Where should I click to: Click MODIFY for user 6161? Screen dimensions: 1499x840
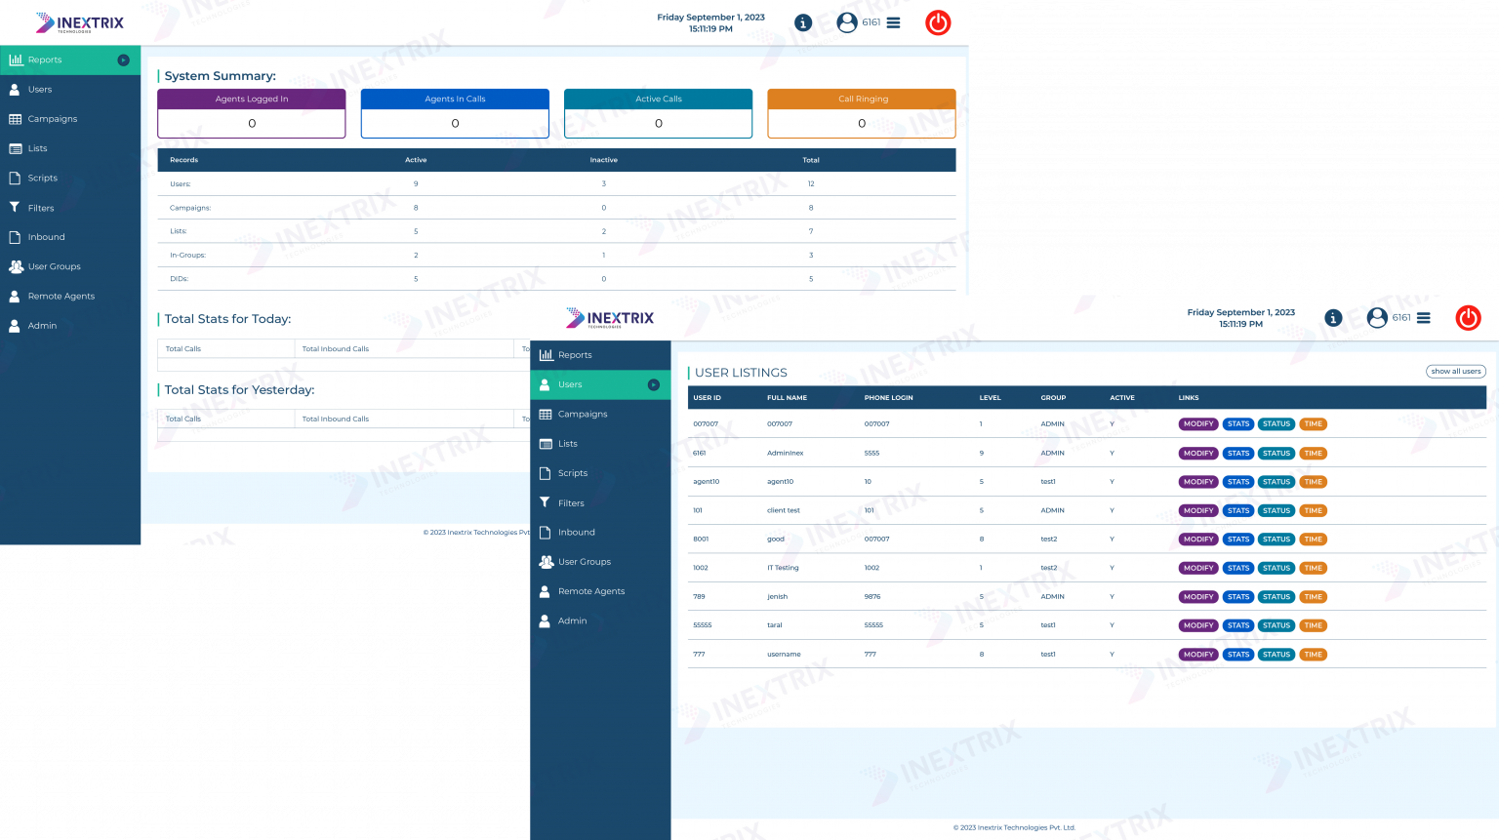[x=1197, y=453]
